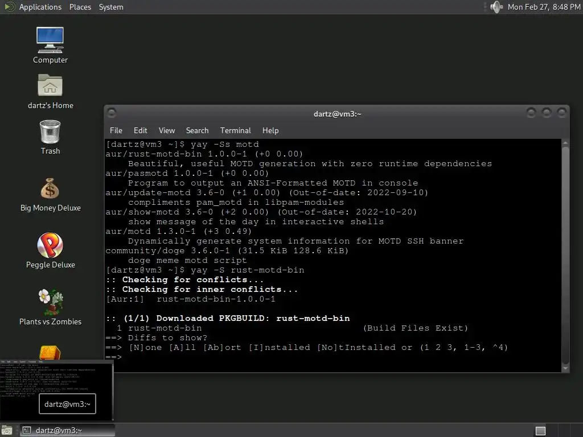Click the '[Aur:1] rust-motd-bin-1.0.0-1' line
The width and height of the screenshot is (583, 437).
[x=191, y=299]
